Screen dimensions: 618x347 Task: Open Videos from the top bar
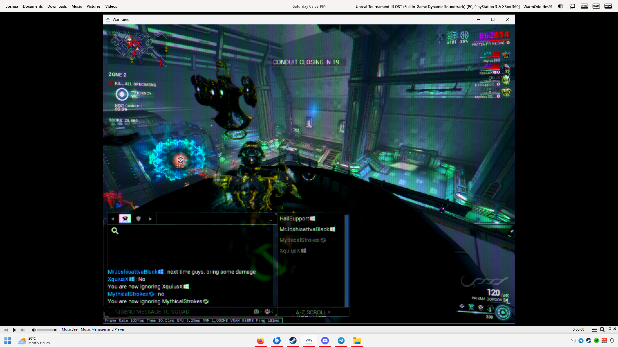click(111, 6)
